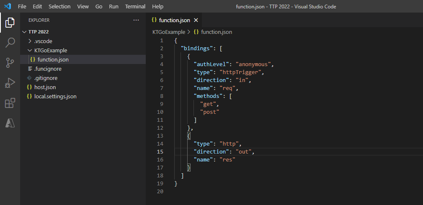Click the EXPLORER panel heading
Screen dimensions: 423x205
39,20
